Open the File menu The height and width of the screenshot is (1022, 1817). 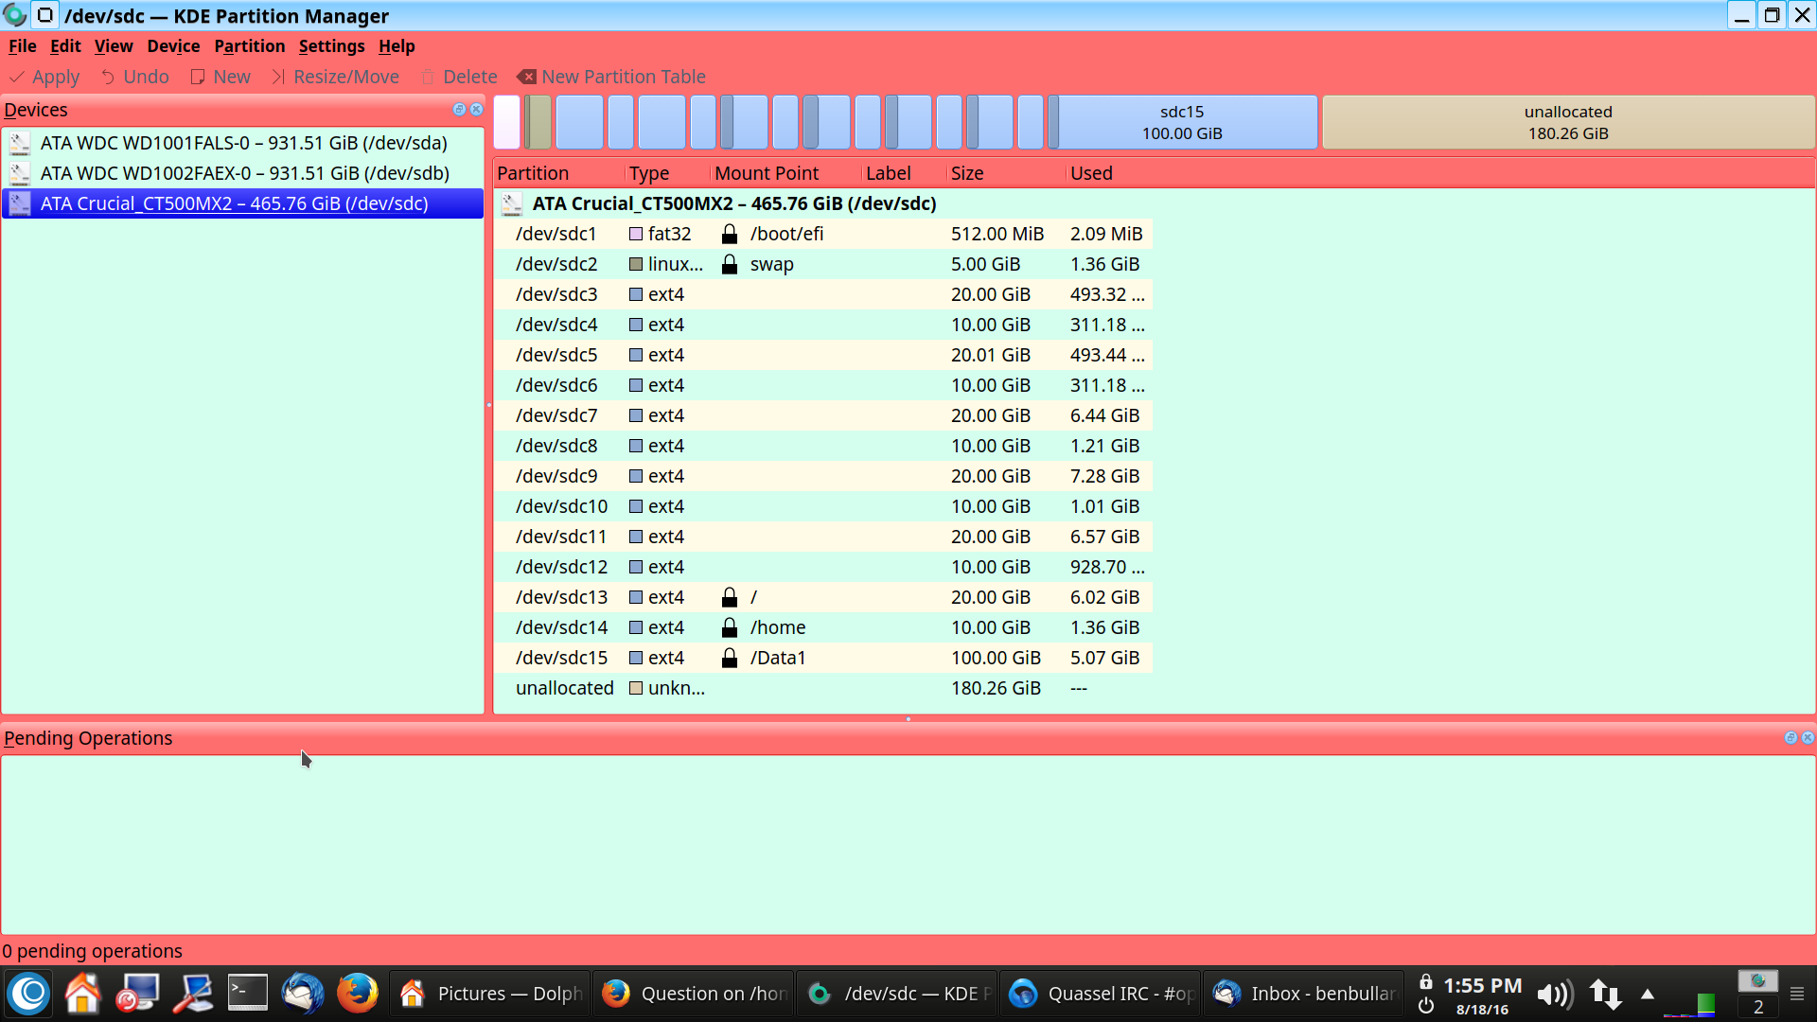click(23, 46)
